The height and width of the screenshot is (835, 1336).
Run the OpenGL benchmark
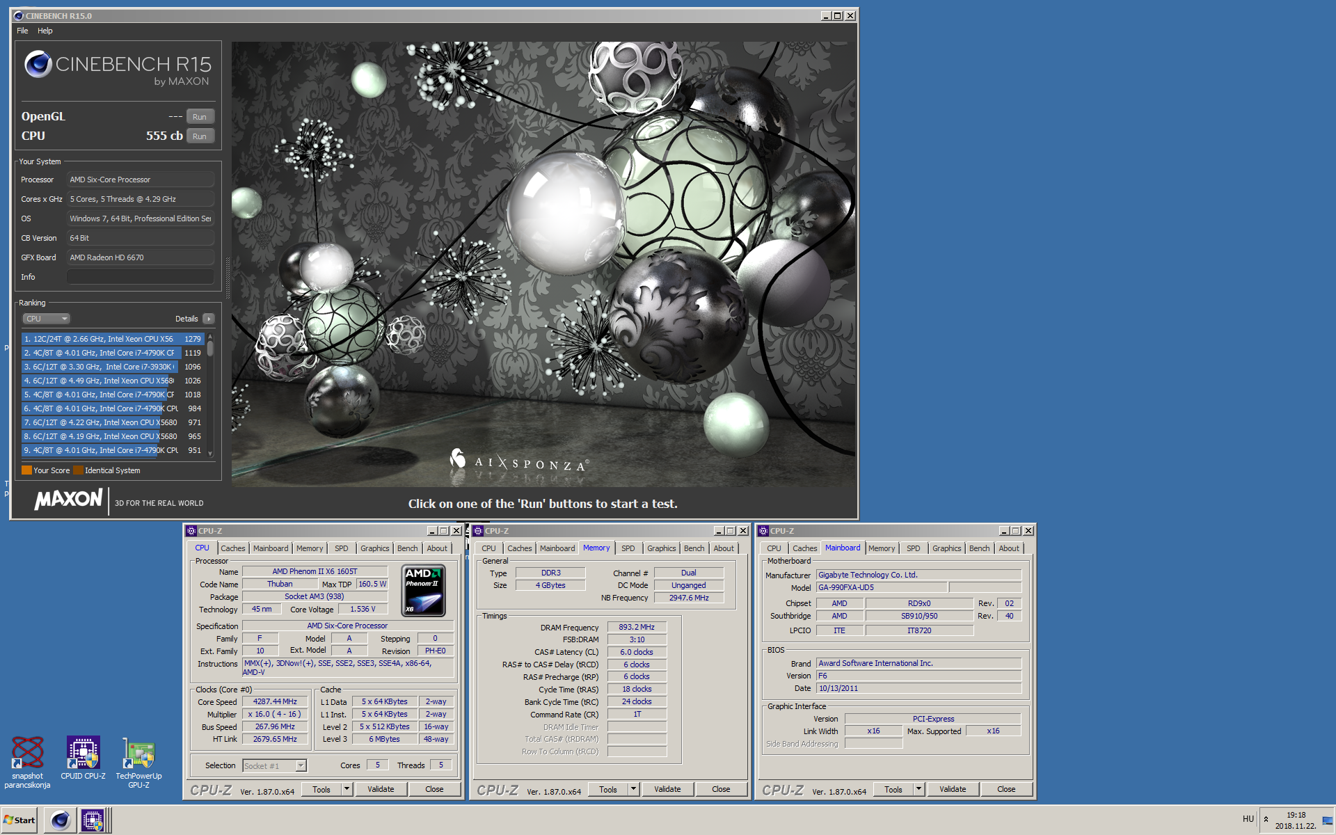point(200,117)
